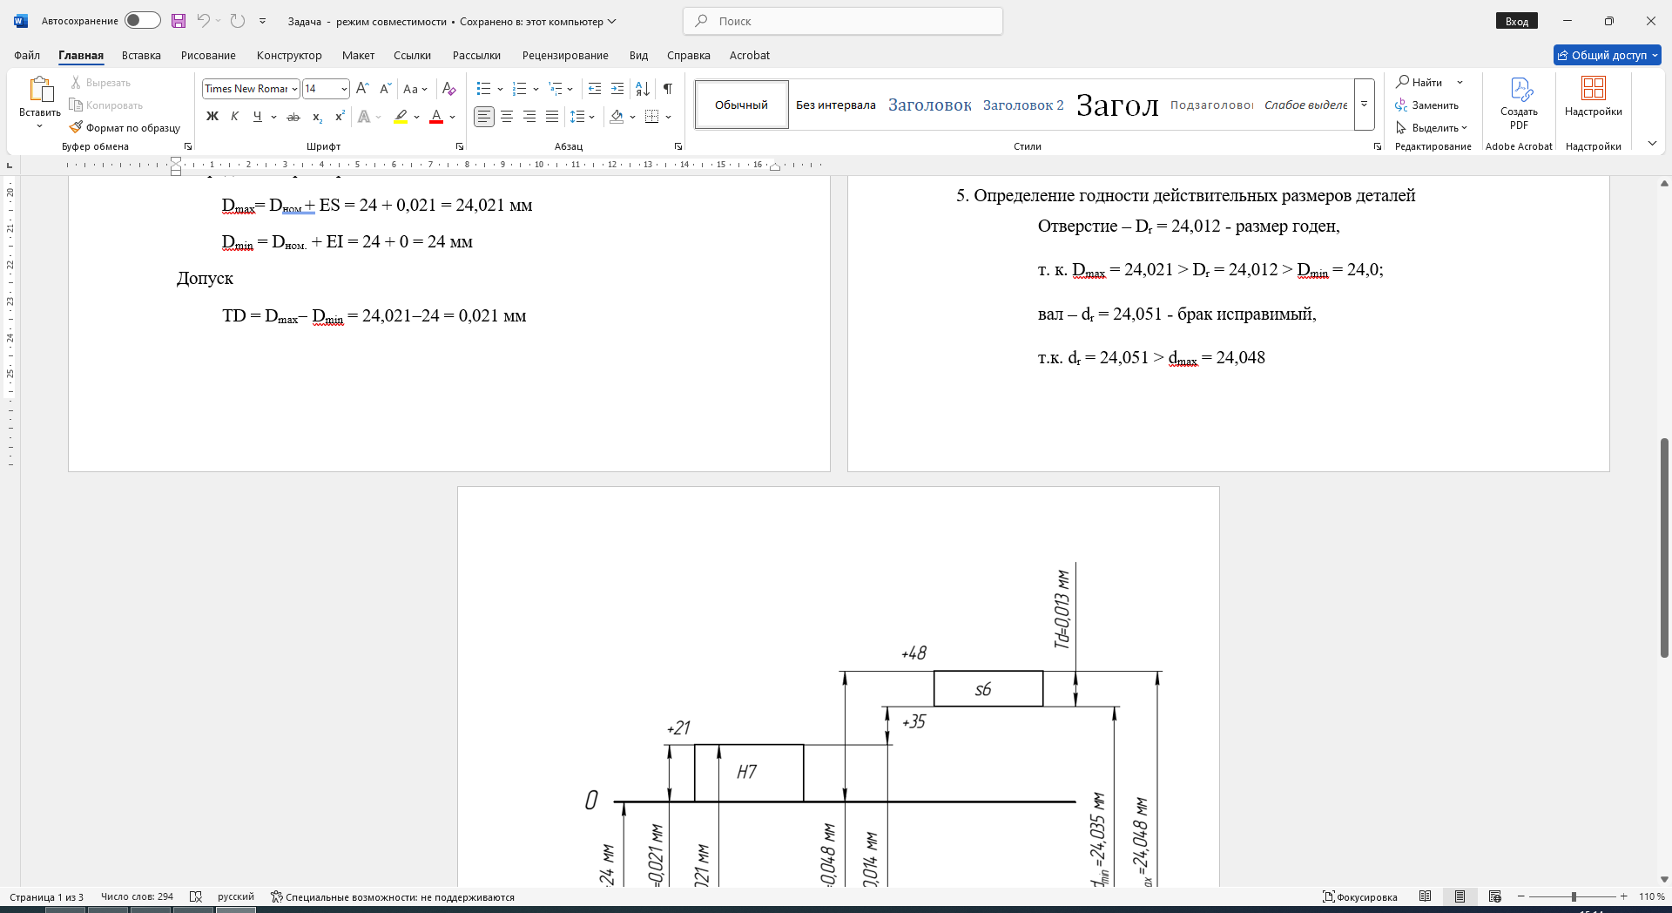Align paragraph to the right
The image size is (1672, 913).
pyautogui.click(x=529, y=117)
